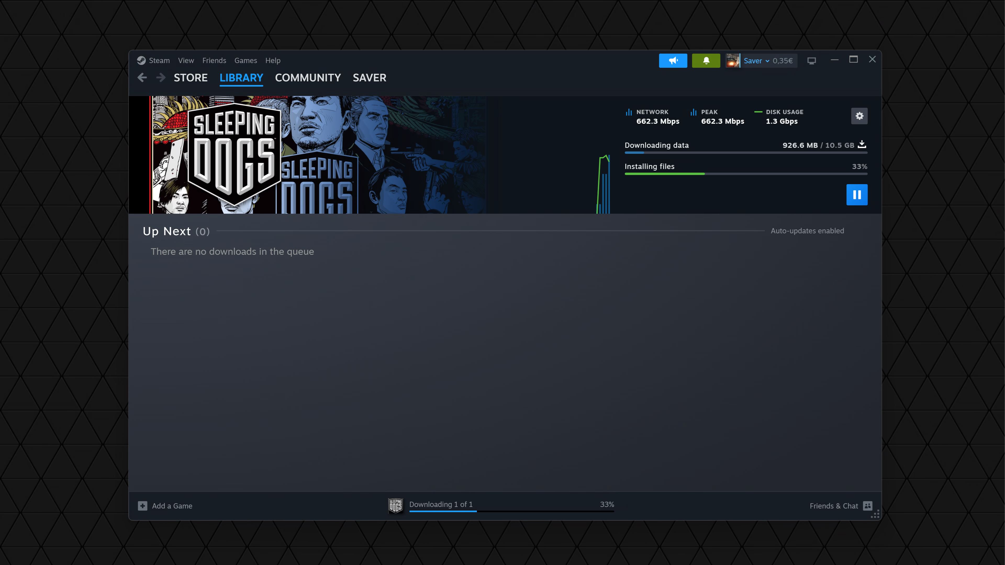The height and width of the screenshot is (565, 1005).
Task: Open the notifications bell icon
Action: [706, 60]
